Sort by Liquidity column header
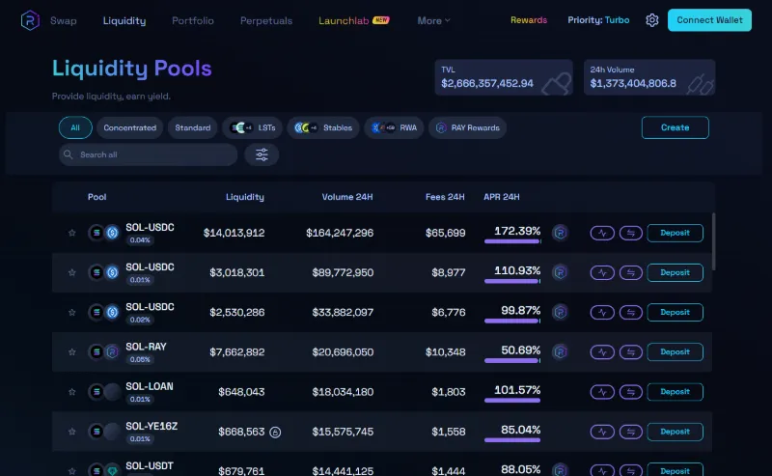 coord(245,197)
